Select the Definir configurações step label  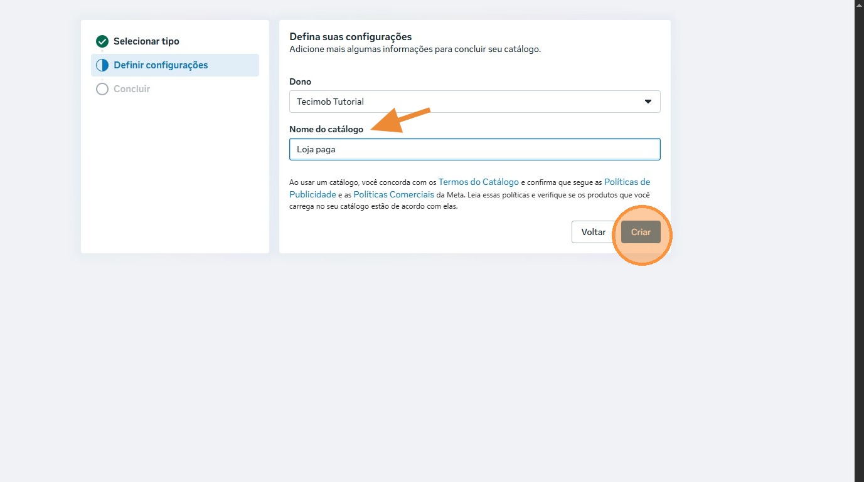161,65
